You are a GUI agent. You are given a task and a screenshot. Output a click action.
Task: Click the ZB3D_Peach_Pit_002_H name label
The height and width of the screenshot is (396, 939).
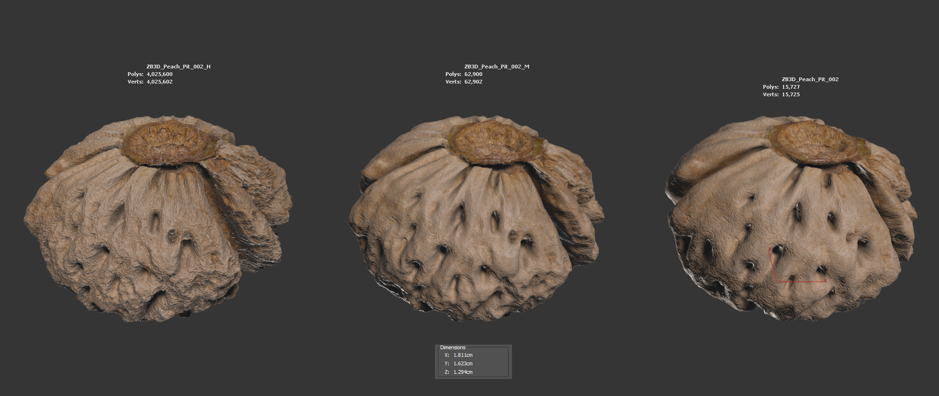178,67
